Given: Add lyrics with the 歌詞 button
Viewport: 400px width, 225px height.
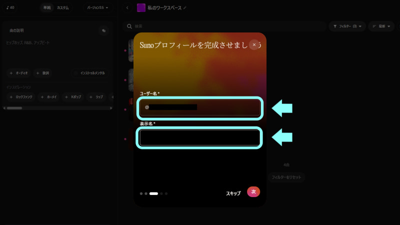Looking at the screenshot, I should click(43, 73).
